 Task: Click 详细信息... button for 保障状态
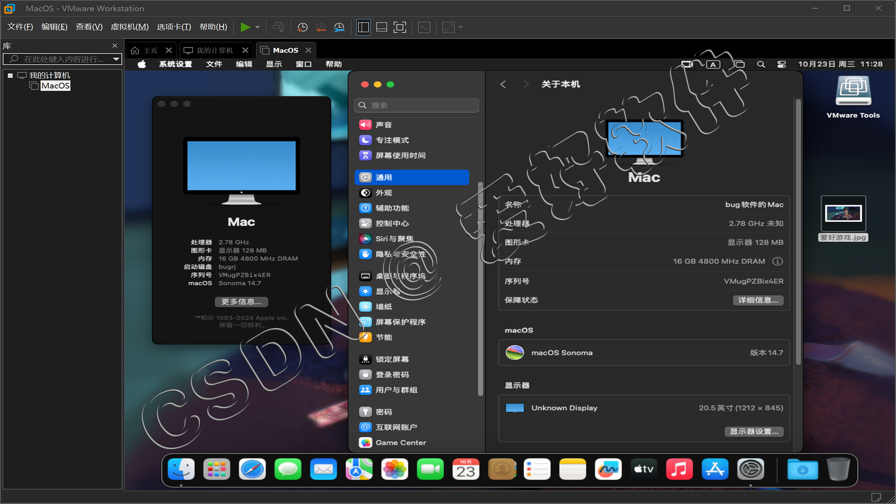(x=758, y=301)
